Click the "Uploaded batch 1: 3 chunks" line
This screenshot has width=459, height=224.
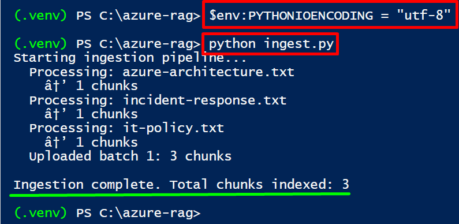click(130, 156)
